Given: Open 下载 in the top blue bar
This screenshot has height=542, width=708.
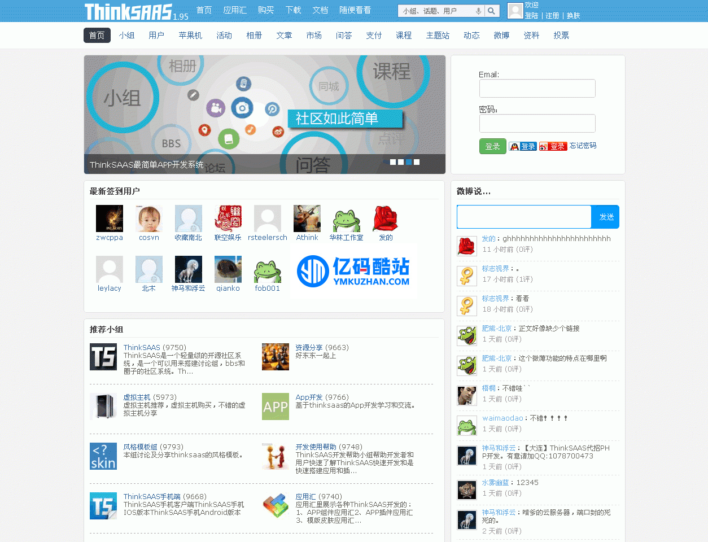Looking at the screenshot, I should 293,10.
